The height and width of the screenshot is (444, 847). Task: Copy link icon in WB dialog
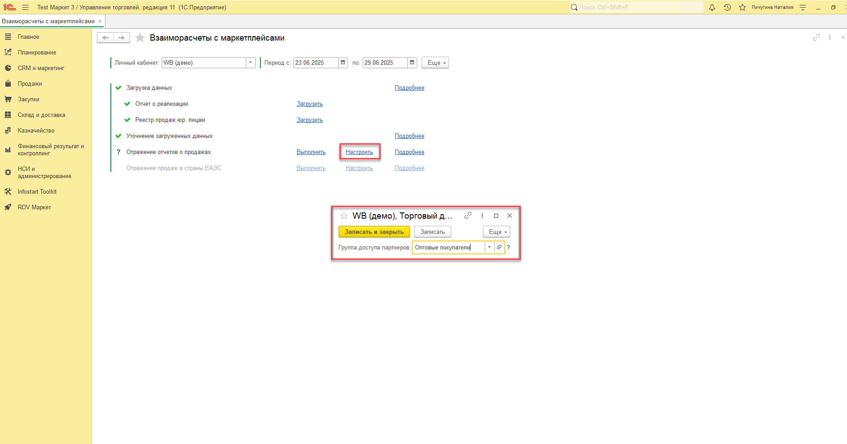click(x=468, y=216)
